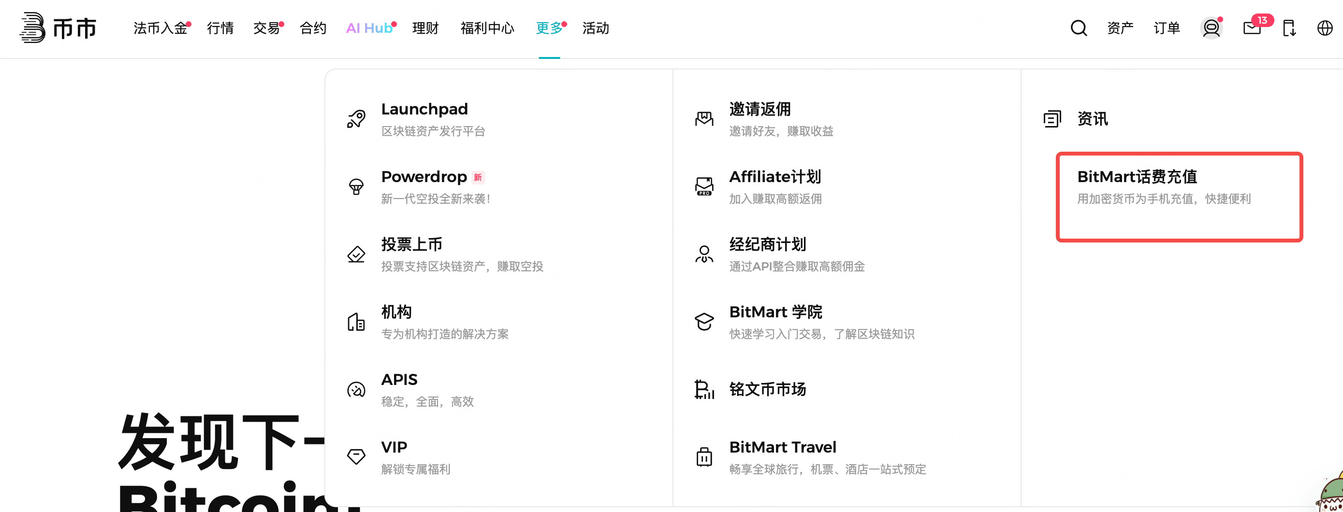Click the 币市 site logo

coord(58,28)
